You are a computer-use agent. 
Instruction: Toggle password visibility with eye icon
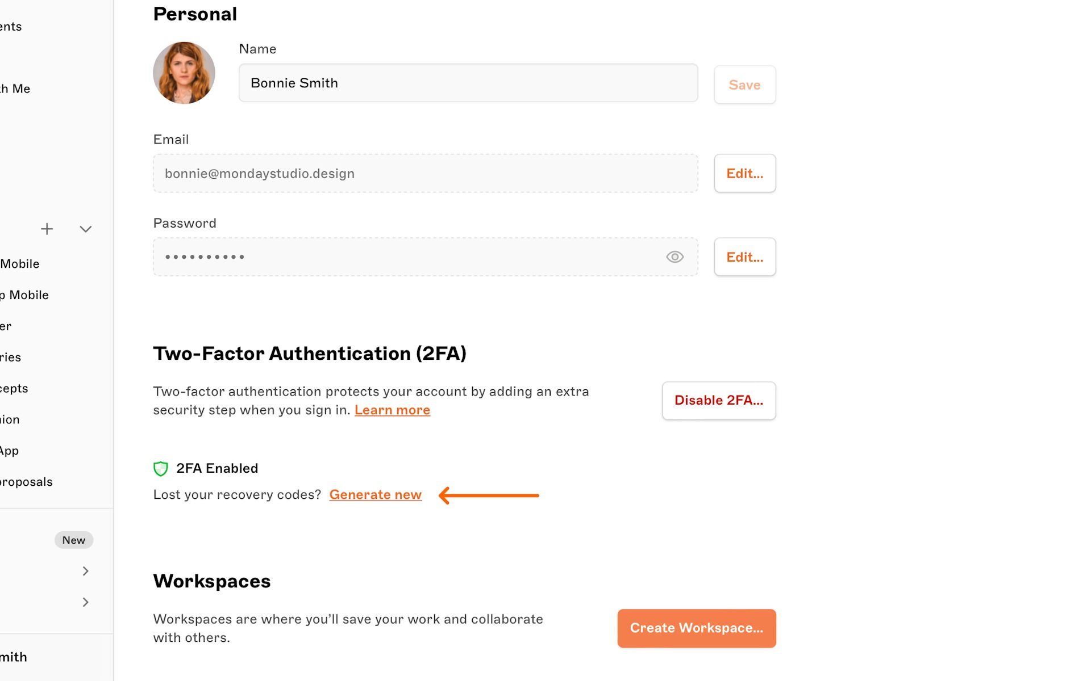[x=674, y=257]
